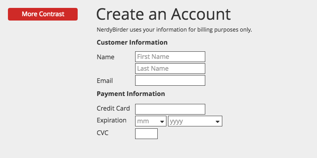This screenshot has width=317, height=158.
Task: Focus the First Name input field
Action: point(170,57)
